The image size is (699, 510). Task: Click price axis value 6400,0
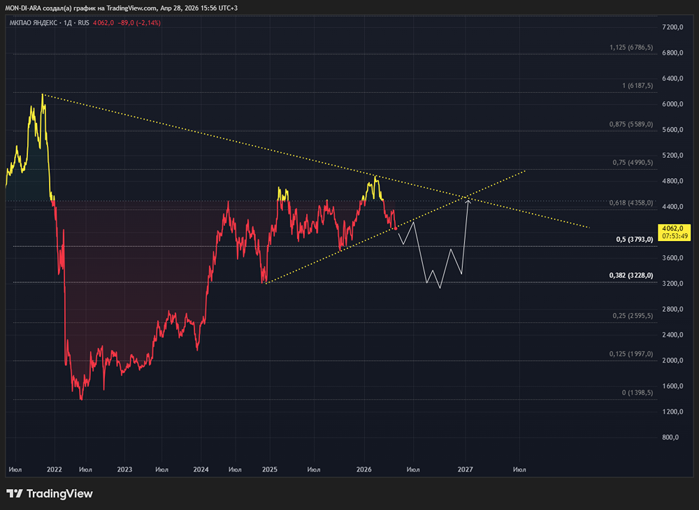tap(672, 78)
